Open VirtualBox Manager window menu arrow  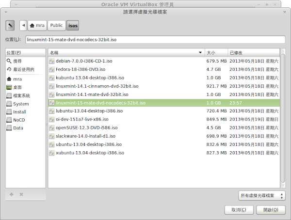(16, 5)
